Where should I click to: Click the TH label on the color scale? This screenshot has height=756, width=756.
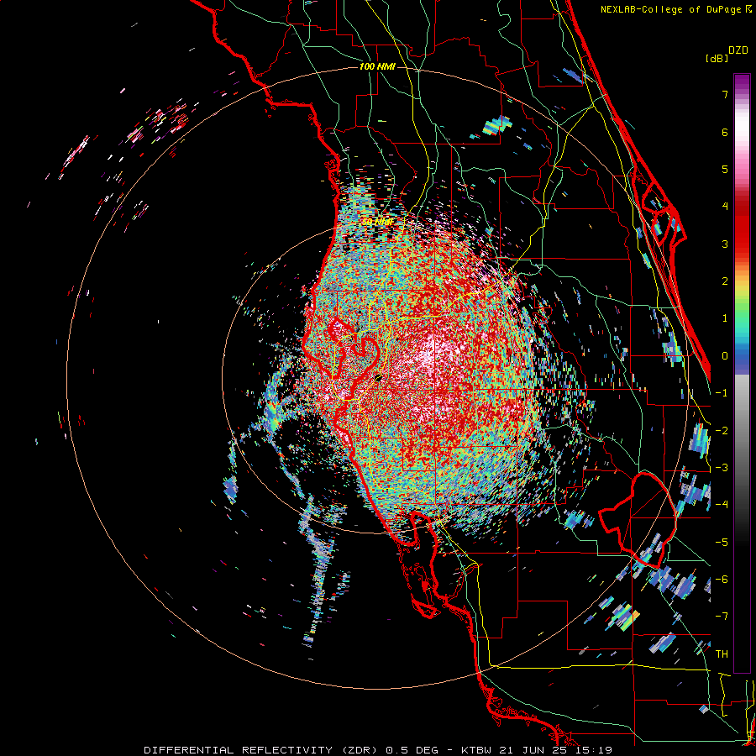(722, 654)
